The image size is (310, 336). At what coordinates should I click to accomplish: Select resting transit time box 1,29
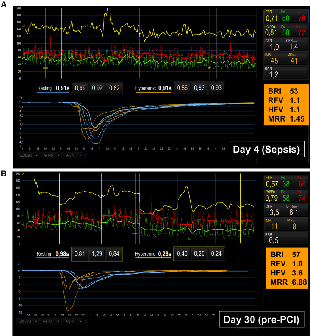97,254
